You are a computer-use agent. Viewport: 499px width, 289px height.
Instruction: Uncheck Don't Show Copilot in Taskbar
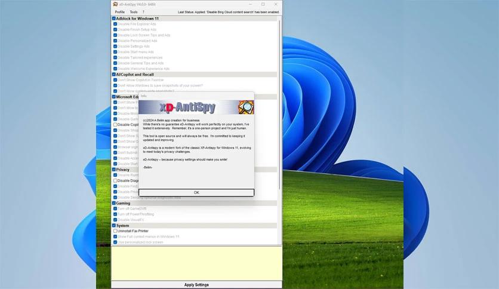pos(115,80)
